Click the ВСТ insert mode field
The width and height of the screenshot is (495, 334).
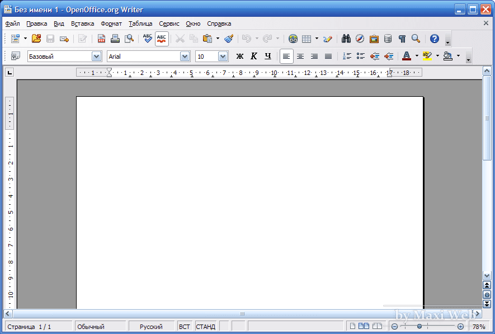[184, 327]
